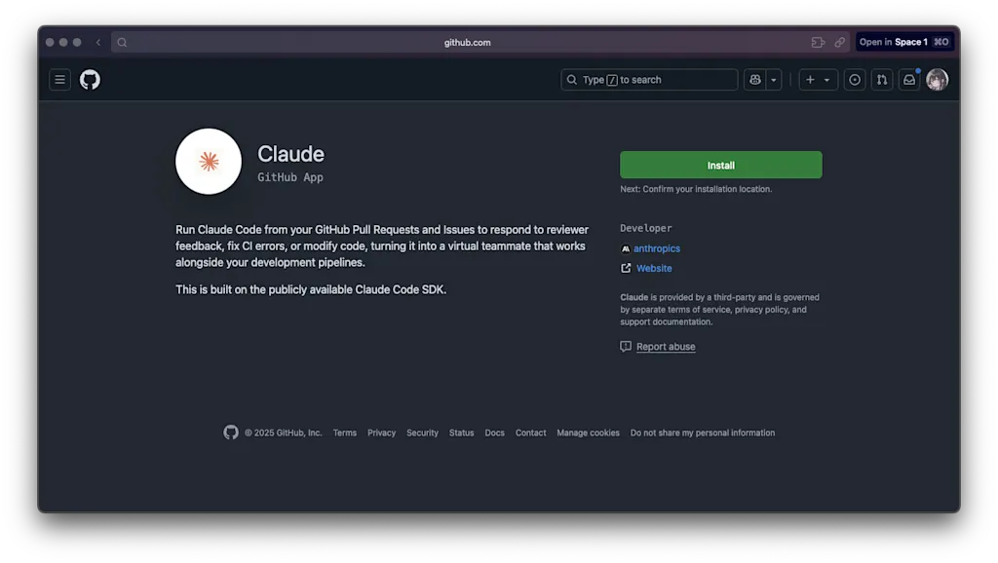This screenshot has width=998, height=563.
Task: Click the copy link icon in address bar
Action: click(840, 43)
